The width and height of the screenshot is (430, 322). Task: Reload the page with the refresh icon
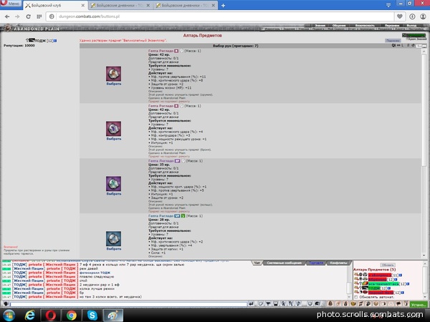(x=28, y=16)
